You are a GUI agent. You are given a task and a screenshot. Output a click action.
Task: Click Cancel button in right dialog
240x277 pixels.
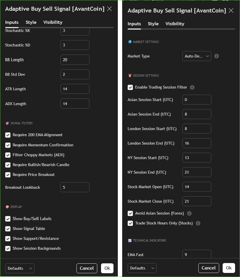coord(208,268)
